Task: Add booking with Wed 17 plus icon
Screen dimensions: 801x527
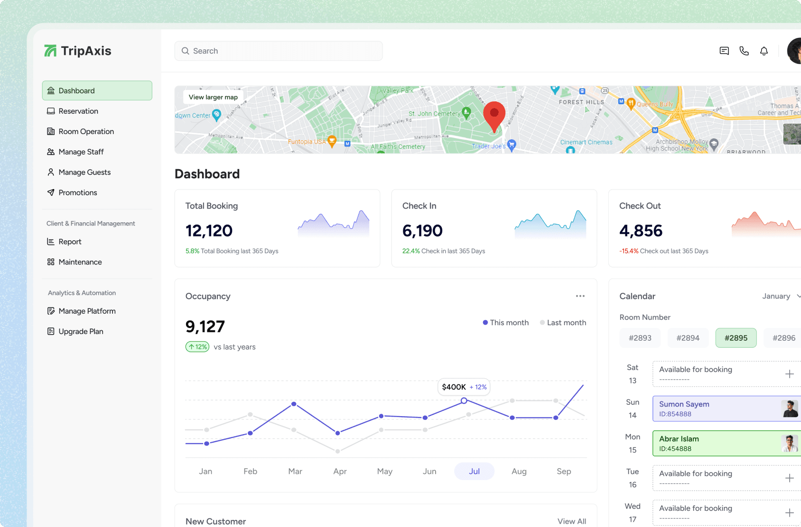Action: point(790,513)
